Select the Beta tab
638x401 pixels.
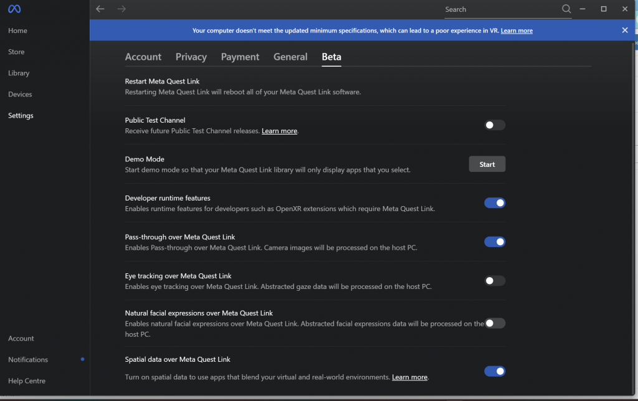[x=331, y=57]
